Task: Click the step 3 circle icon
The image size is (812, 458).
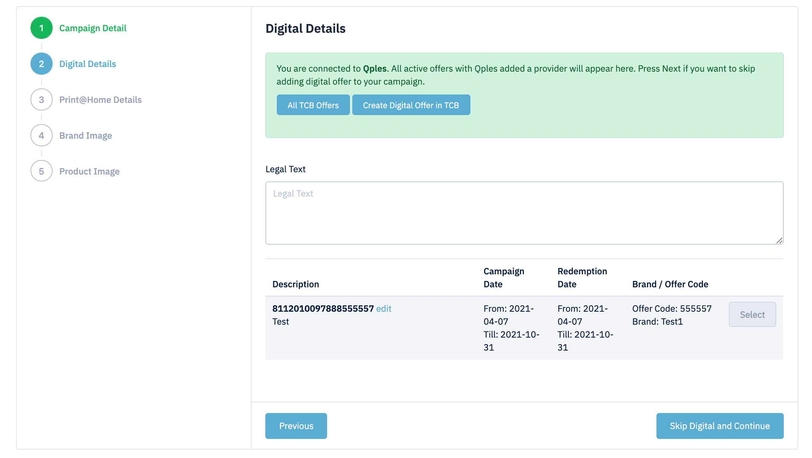Action: click(x=41, y=100)
